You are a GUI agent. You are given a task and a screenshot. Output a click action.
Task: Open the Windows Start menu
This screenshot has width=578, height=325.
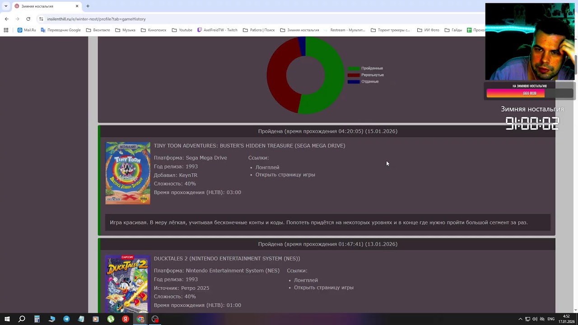pos(7,319)
